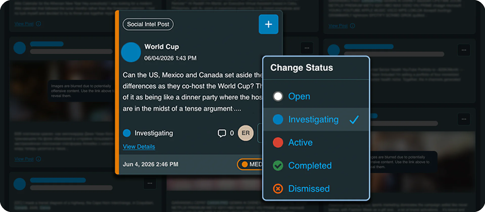Open View Post link in lower-left background card
The width and height of the screenshot is (485, 212).
tap(24, 159)
